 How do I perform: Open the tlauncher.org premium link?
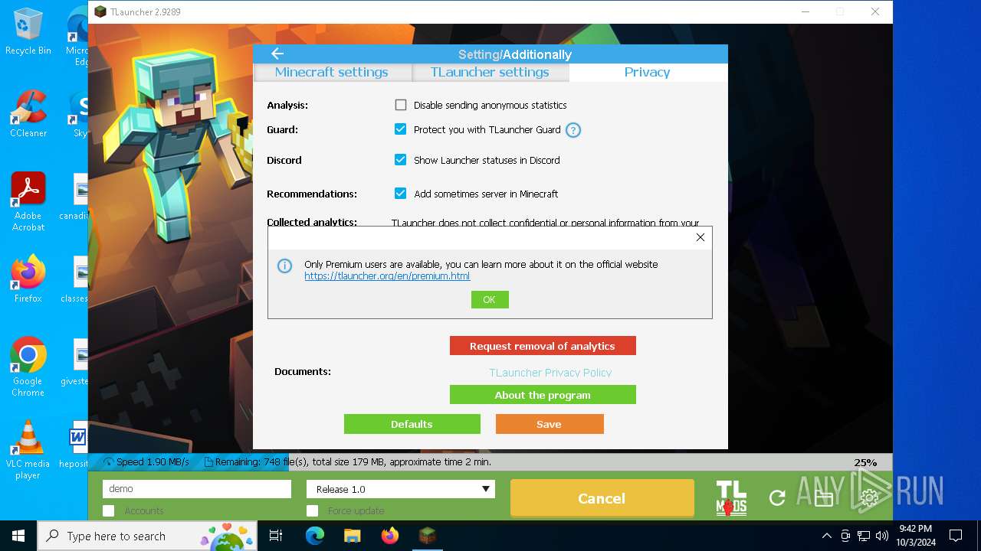pyautogui.click(x=387, y=276)
